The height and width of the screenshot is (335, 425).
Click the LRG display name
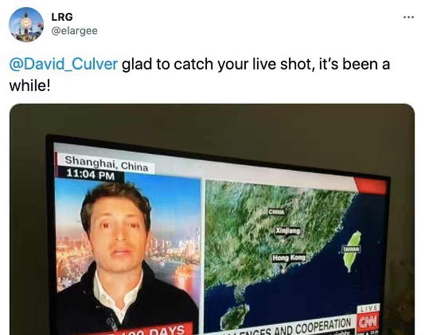pyautogui.click(x=62, y=17)
